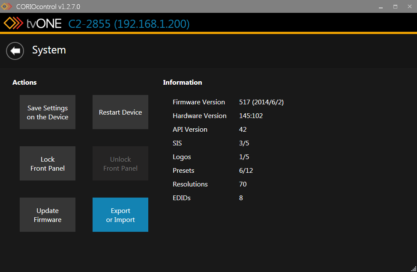This screenshot has width=417, height=272.
Task: Click the window resize grip corner
Action: 414,269
